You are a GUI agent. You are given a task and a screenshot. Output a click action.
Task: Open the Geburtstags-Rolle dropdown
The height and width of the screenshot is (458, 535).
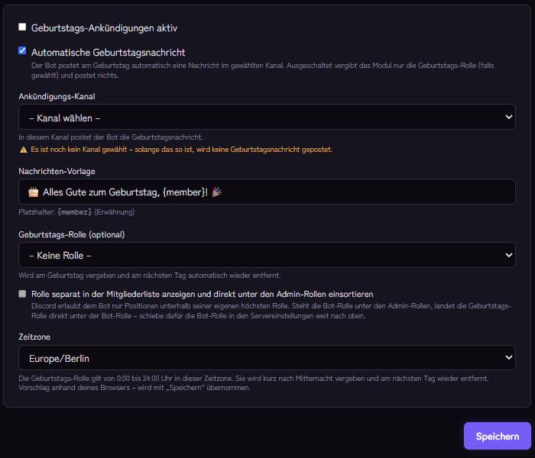coord(267,255)
